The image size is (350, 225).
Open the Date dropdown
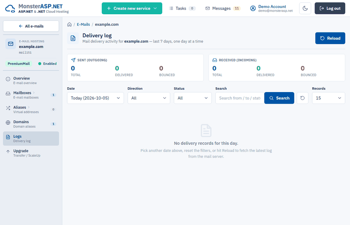(95, 98)
